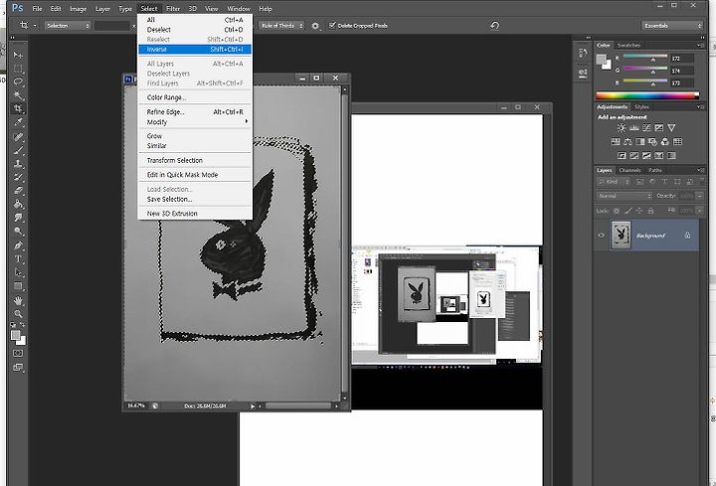
Task: Toggle filter for pixel layers
Action: [639, 182]
